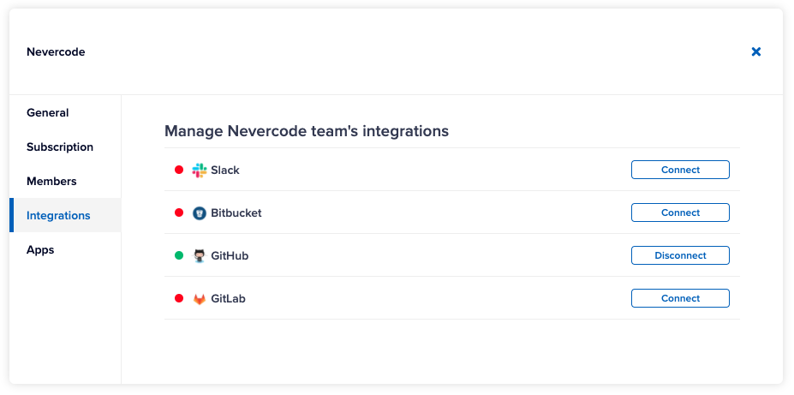Click the Nevercode team name header
The height and width of the screenshot is (395, 794).
56,51
